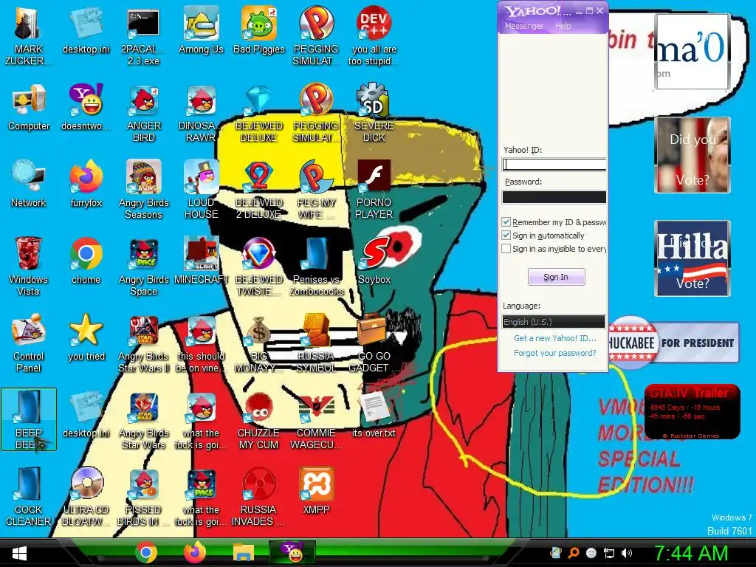Open the Control Panel desktop icon

point(29,343)
